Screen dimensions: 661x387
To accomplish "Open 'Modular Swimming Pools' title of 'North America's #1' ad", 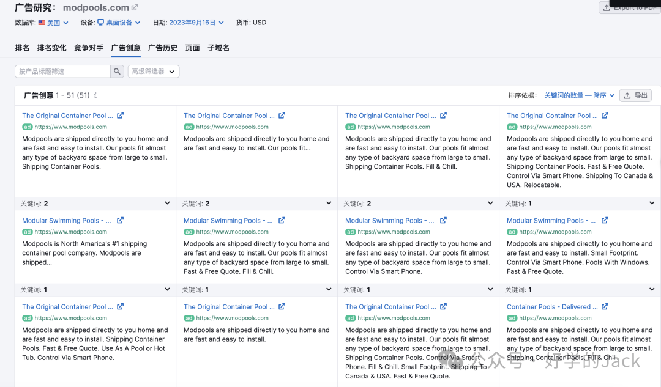I will point(67,220).
